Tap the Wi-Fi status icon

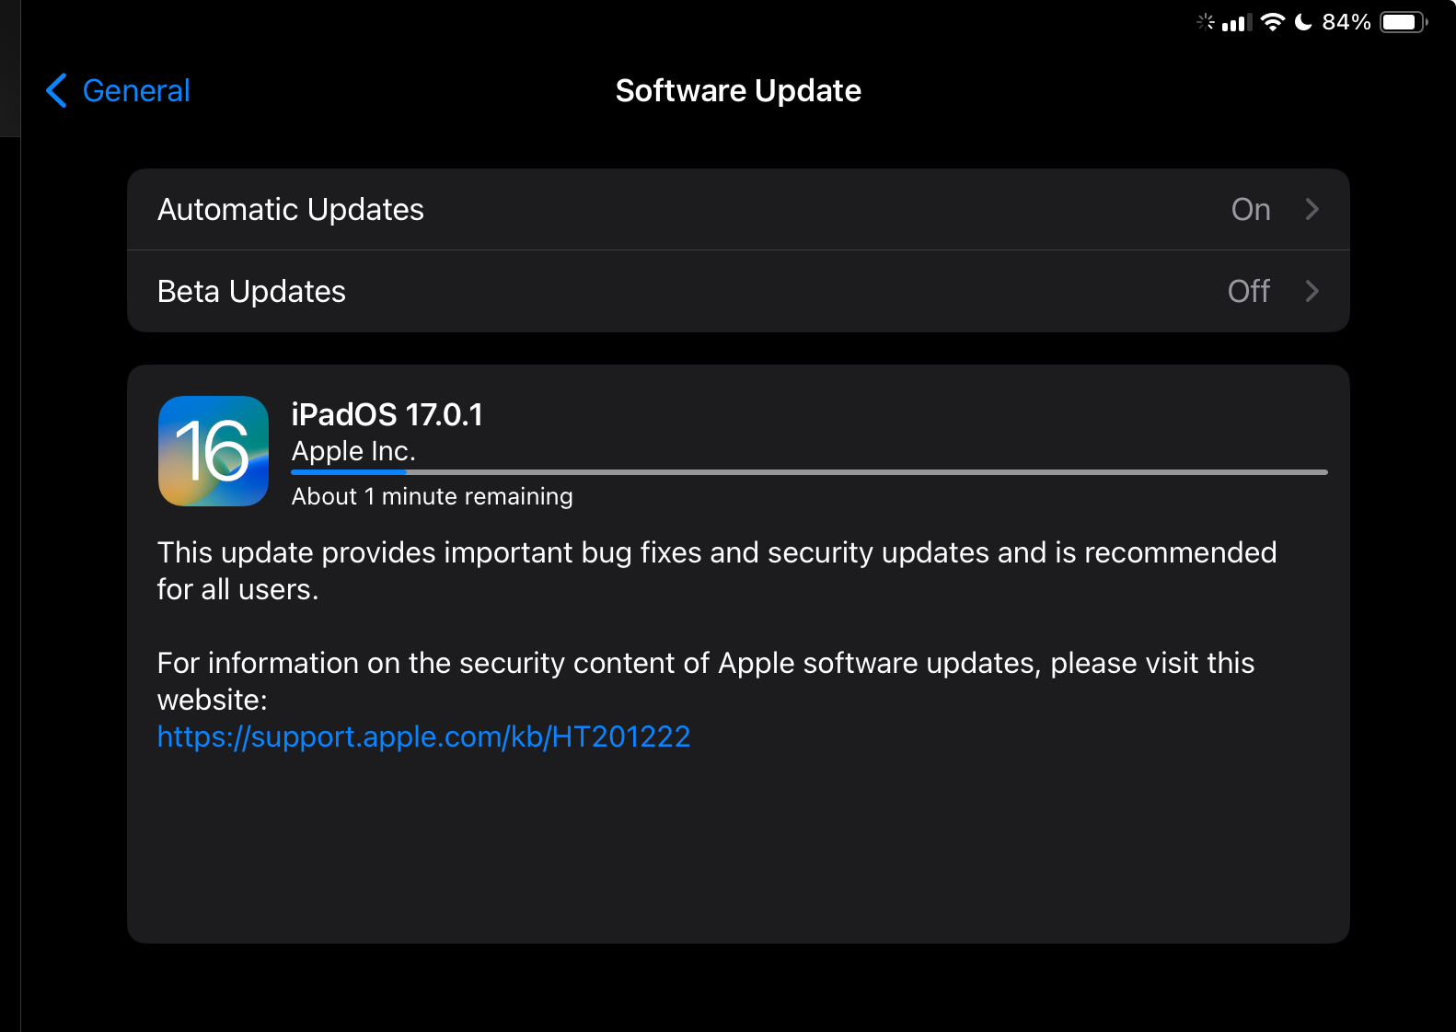(x=1272, y=22)
